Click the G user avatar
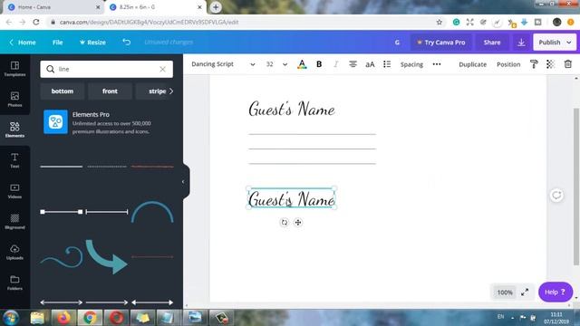The image size is (580, 326). (x=397, y=43)
